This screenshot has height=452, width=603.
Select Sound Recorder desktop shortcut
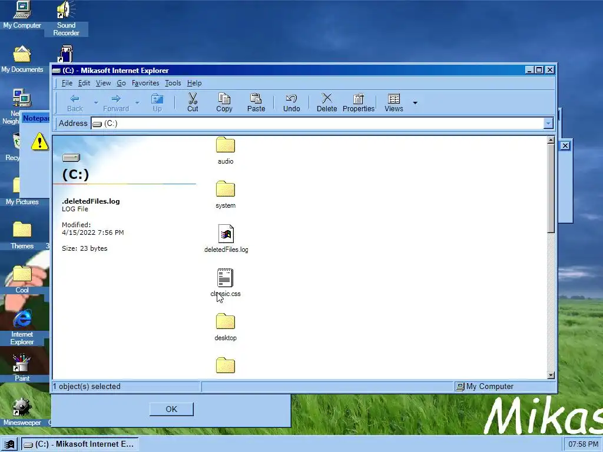click(66, 18)
